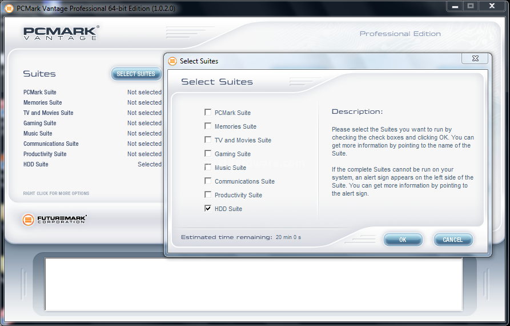Click the 'Estimated time remaining' value 20 min 0 s
Screen dimensions: 510x326
[288, 237]
